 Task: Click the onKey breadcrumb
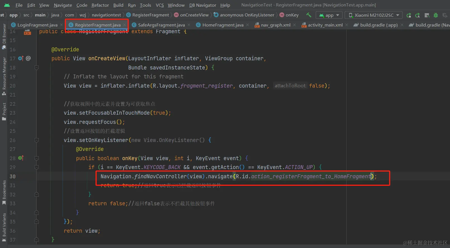(x=289, y=15)
